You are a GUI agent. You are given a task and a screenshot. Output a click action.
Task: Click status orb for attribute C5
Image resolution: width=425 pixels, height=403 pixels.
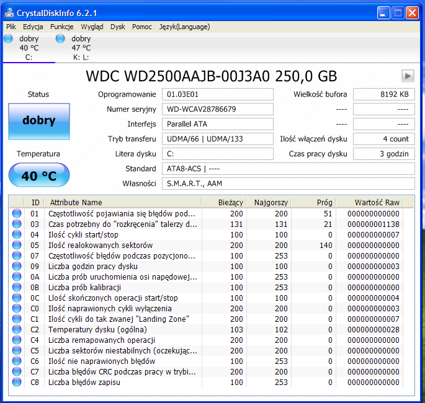pos(17,350)
